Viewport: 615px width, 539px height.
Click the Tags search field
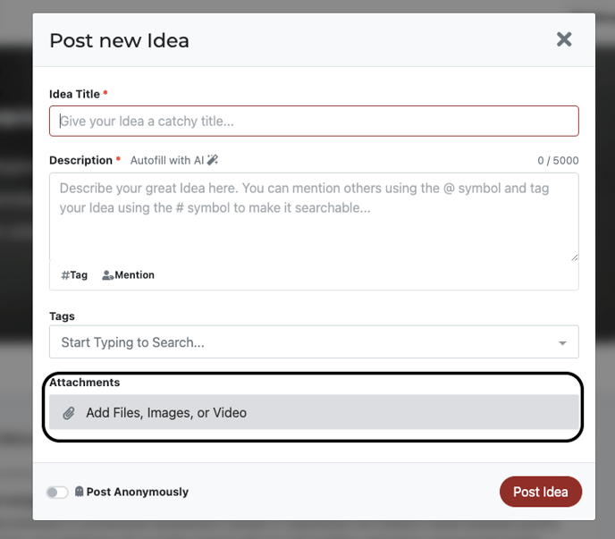pyautogui.click(x=314, y=341)
